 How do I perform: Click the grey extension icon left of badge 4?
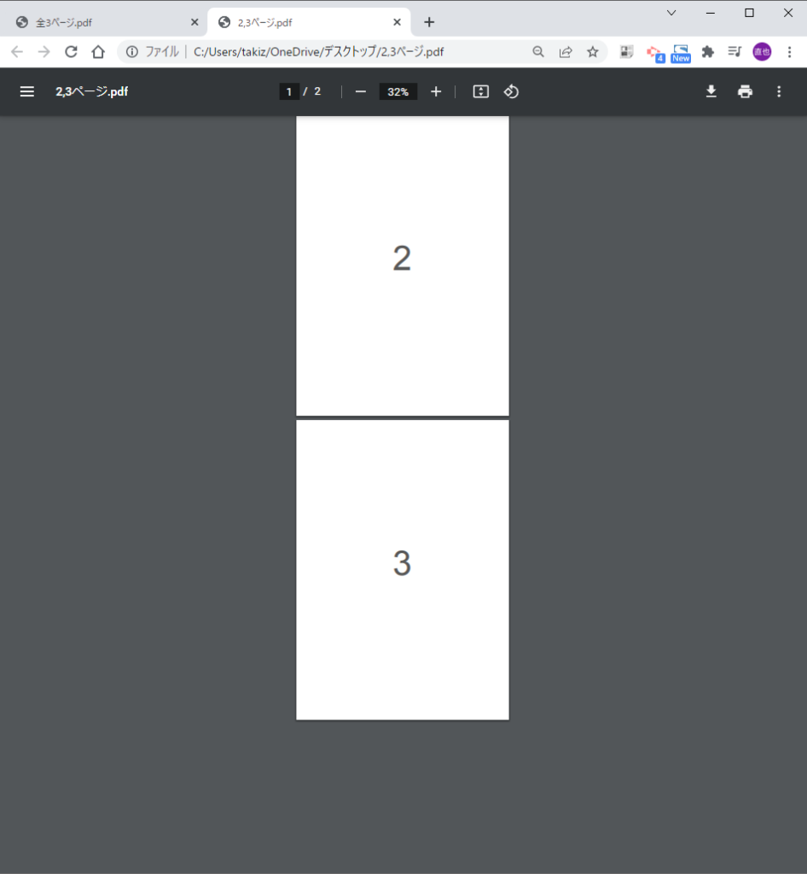click(x=626, y=52)
